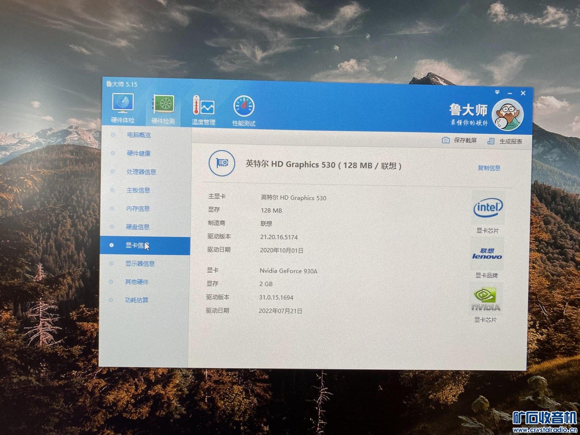Open 功耗估算 power estimate
The image size is (580, 435).
point(137,300)
